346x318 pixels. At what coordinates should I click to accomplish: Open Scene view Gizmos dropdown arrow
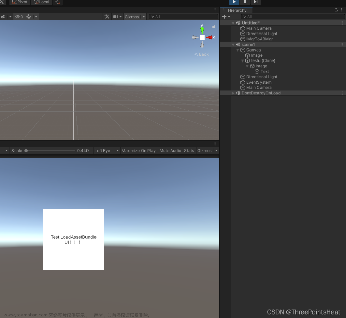point(144,17)
